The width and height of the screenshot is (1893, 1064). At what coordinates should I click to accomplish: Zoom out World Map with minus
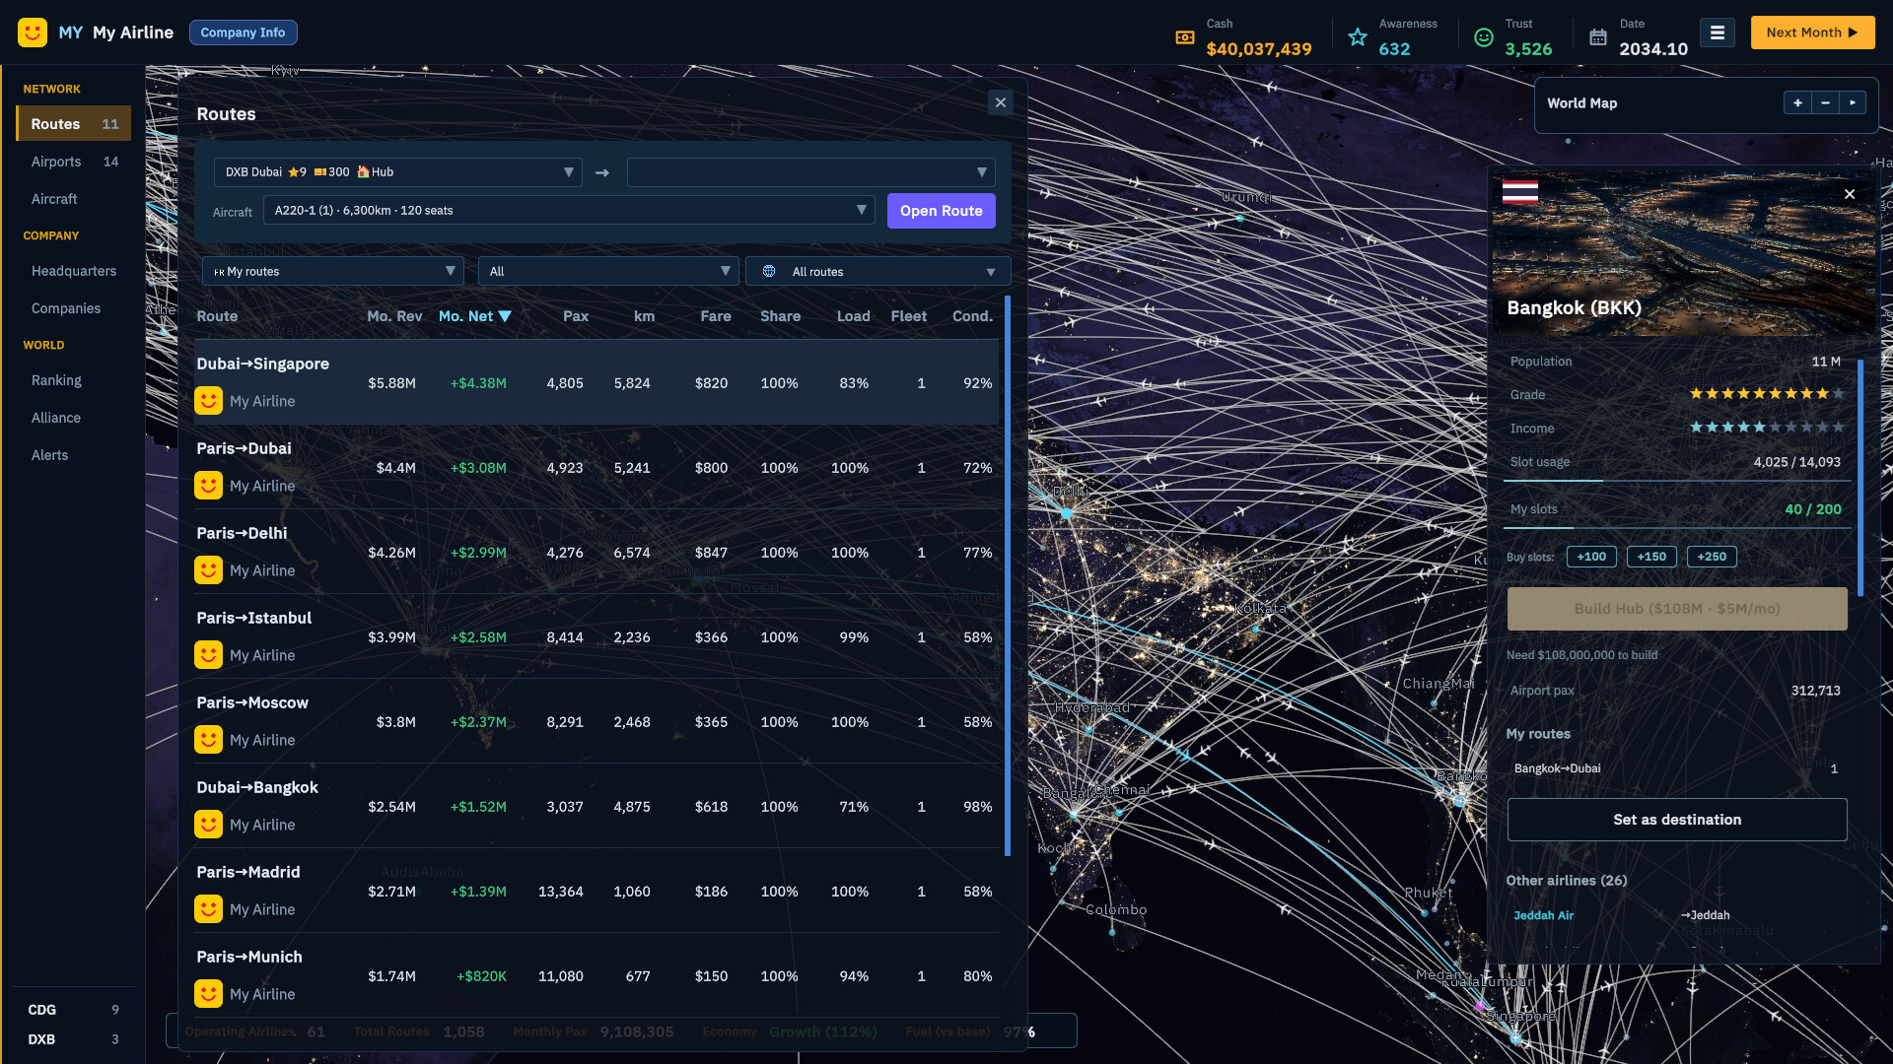[1825, 102]
